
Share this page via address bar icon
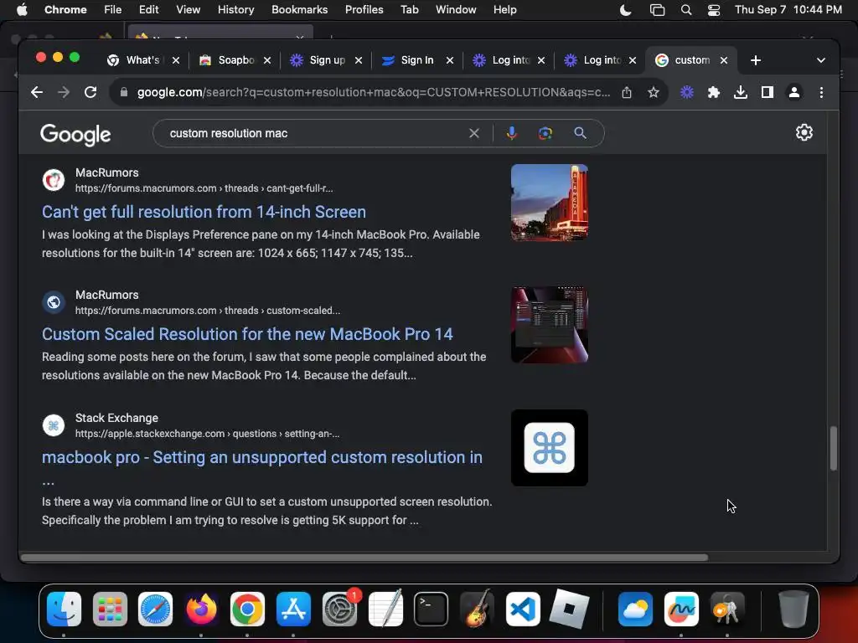tap(627, 92)
